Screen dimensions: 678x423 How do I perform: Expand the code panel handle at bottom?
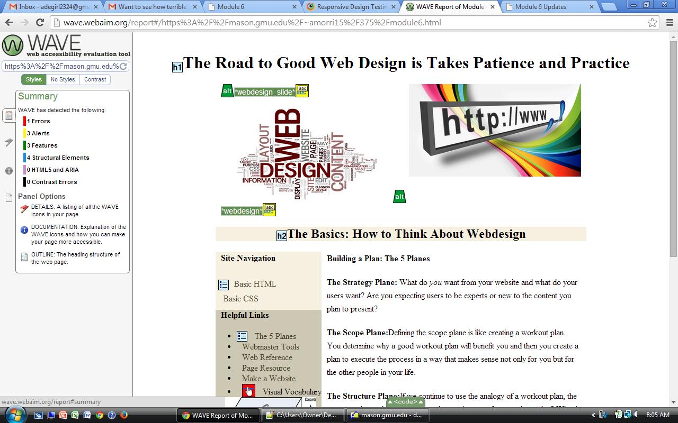(405, 402)
